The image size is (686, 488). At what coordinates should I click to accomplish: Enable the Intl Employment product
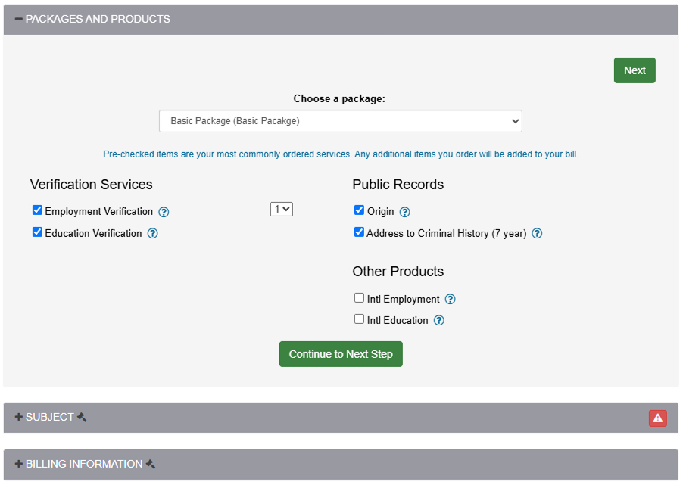(359, 297)
